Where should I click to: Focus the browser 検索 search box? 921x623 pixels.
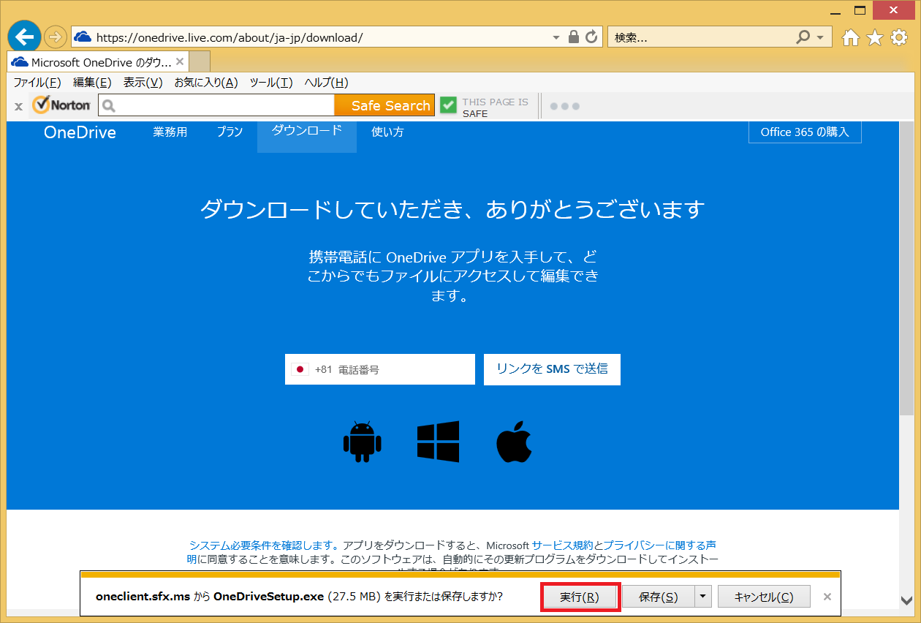702,37
